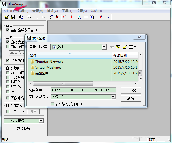
Task: Check 以只读方式打开 option
Action: (x=53, y=104)
